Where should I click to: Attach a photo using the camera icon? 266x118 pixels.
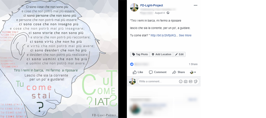[x=186, y=81]
